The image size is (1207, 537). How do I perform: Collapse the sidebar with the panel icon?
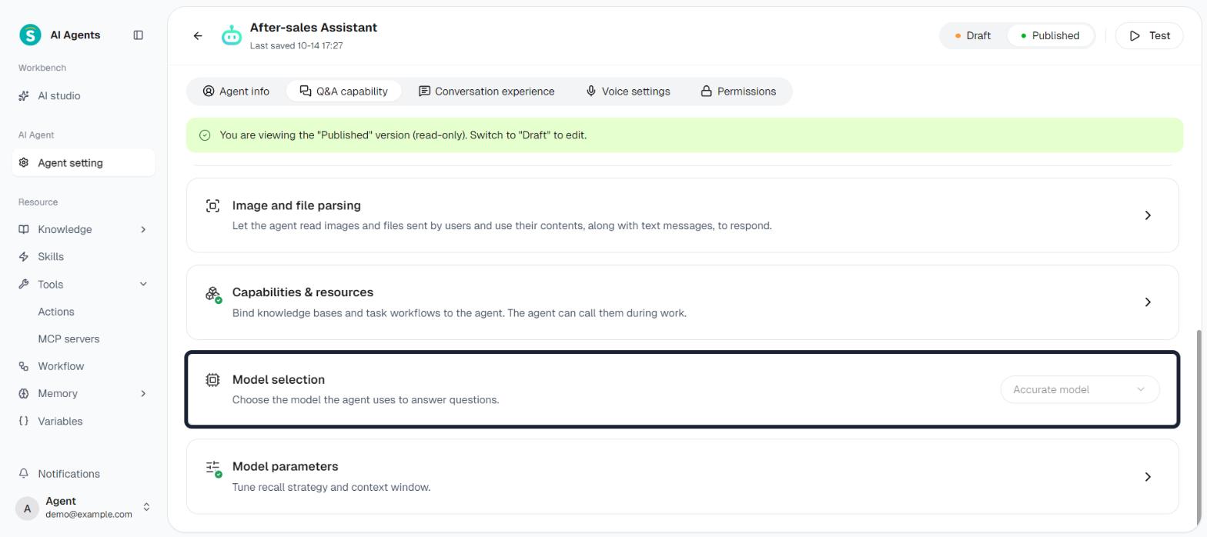point(139,35)
